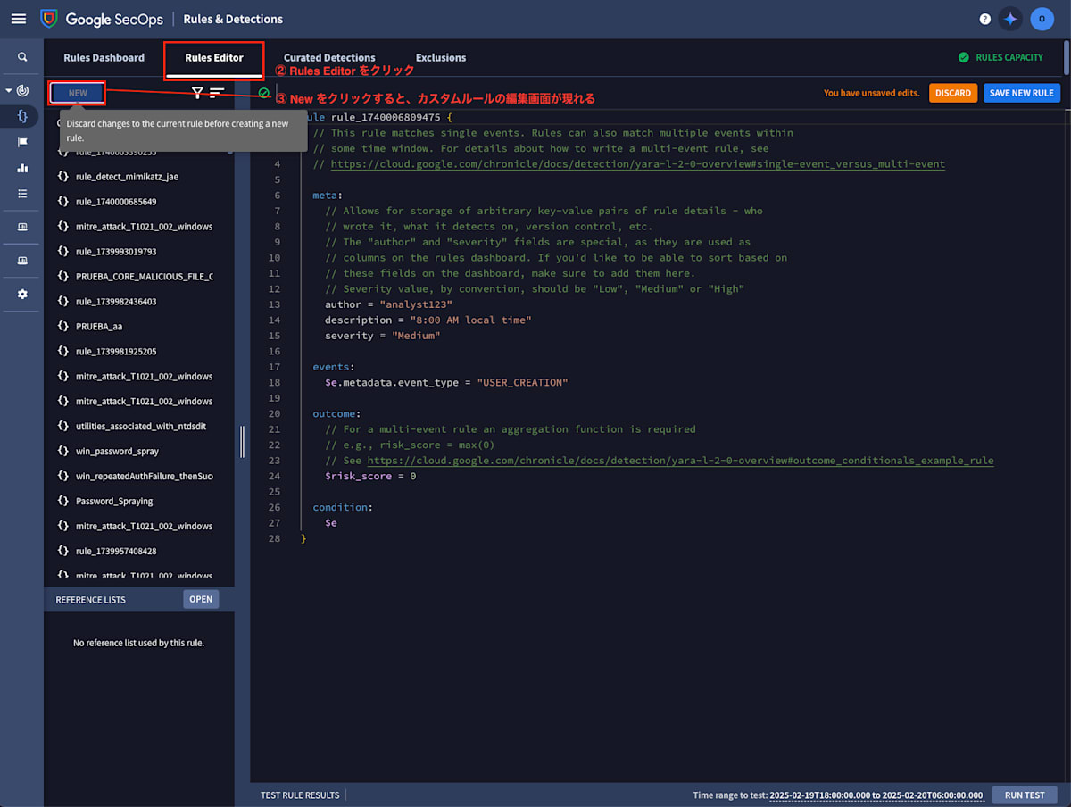Open the bulleted list icon in the sidebar
This screenshot has width=1071, height=807.
[x=22, y=193]
